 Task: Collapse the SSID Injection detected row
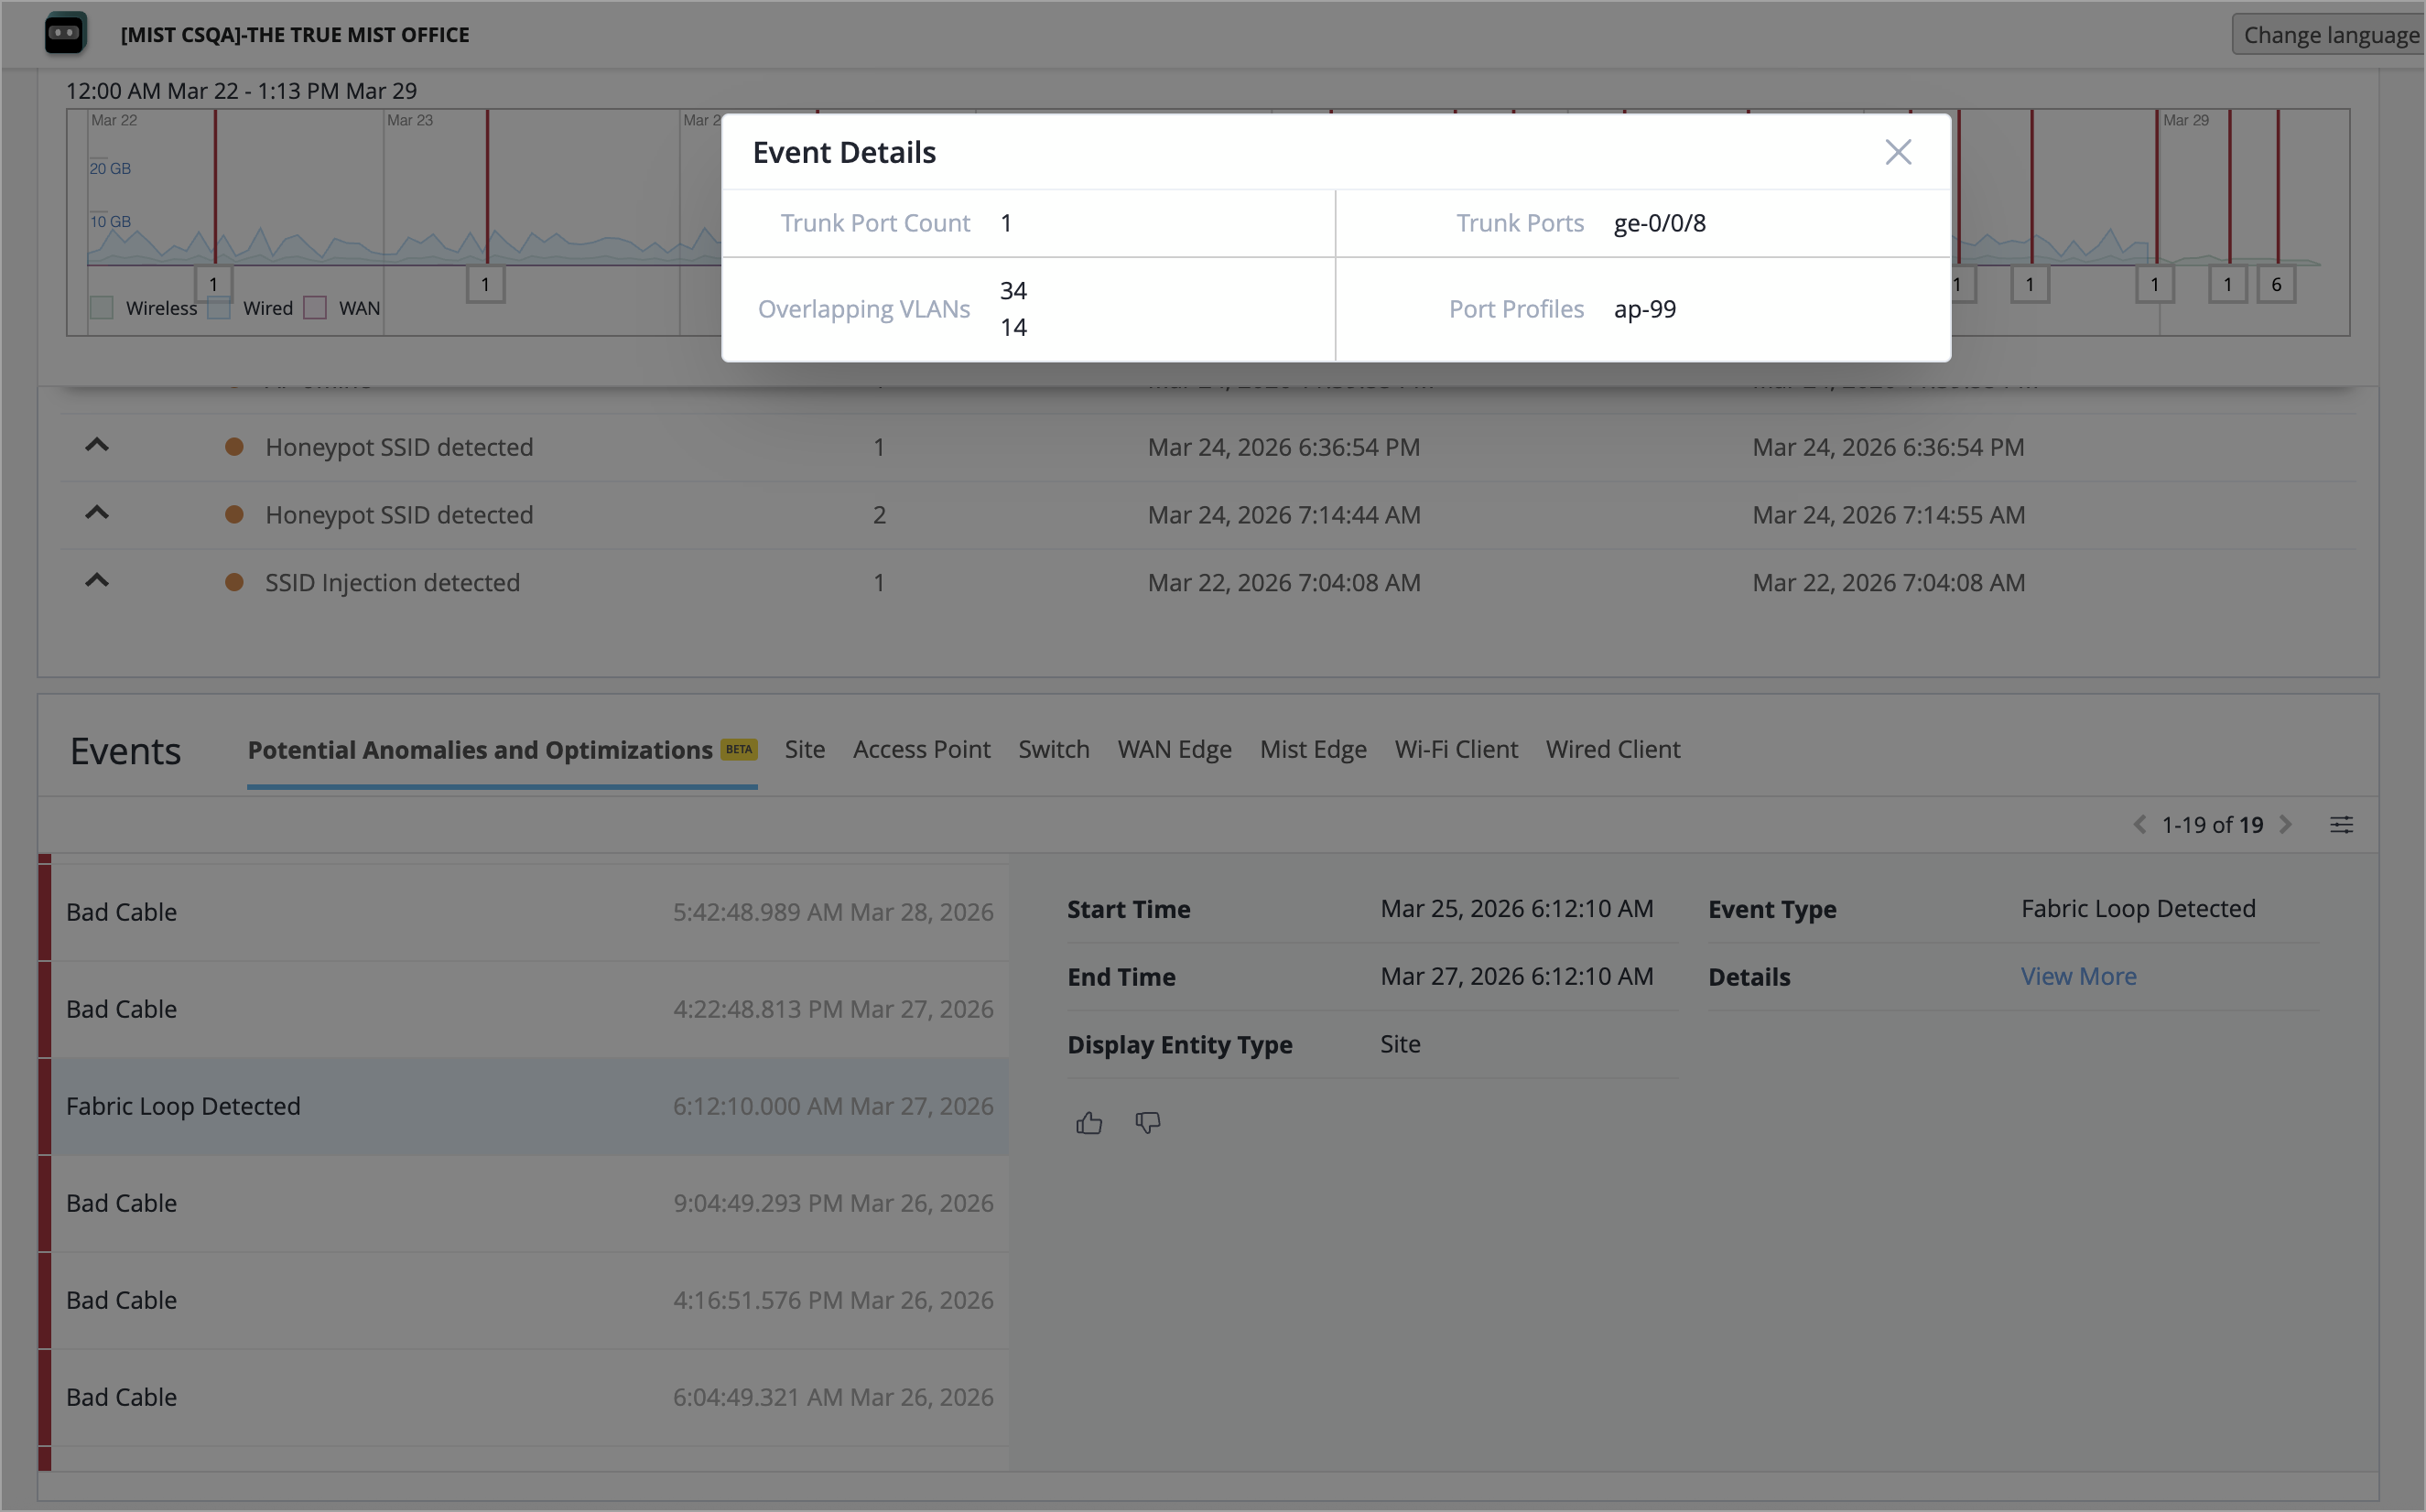click(x=97, y=581)
